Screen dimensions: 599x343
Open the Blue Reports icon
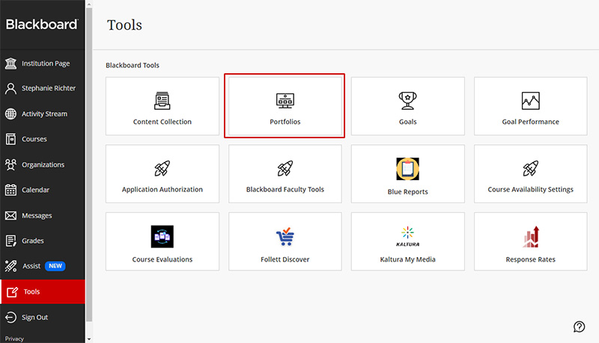407,169
